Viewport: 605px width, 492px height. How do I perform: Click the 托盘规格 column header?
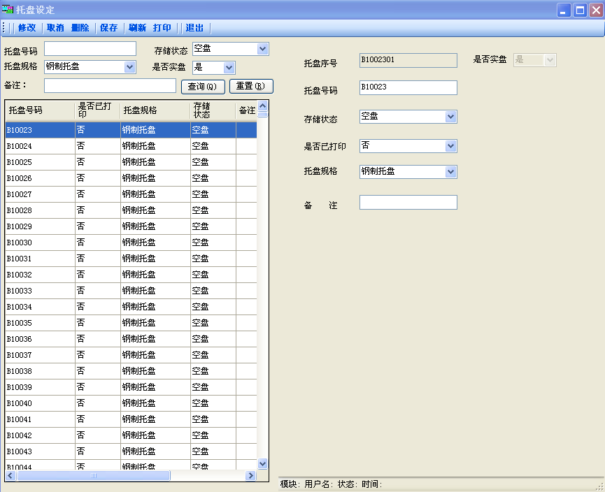pos(155,110)
